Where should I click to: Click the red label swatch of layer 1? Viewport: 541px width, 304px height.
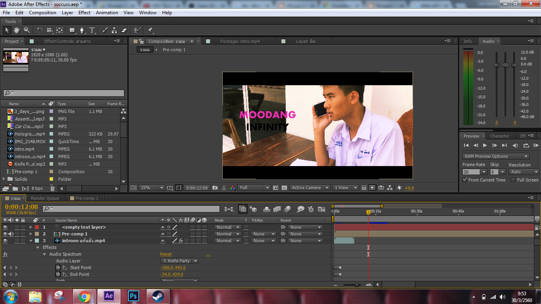pos(37,228)
